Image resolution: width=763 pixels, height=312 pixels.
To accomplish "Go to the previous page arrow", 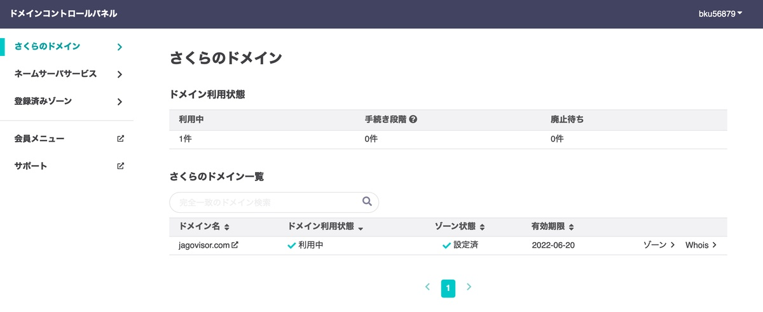I will coord(428,287).
